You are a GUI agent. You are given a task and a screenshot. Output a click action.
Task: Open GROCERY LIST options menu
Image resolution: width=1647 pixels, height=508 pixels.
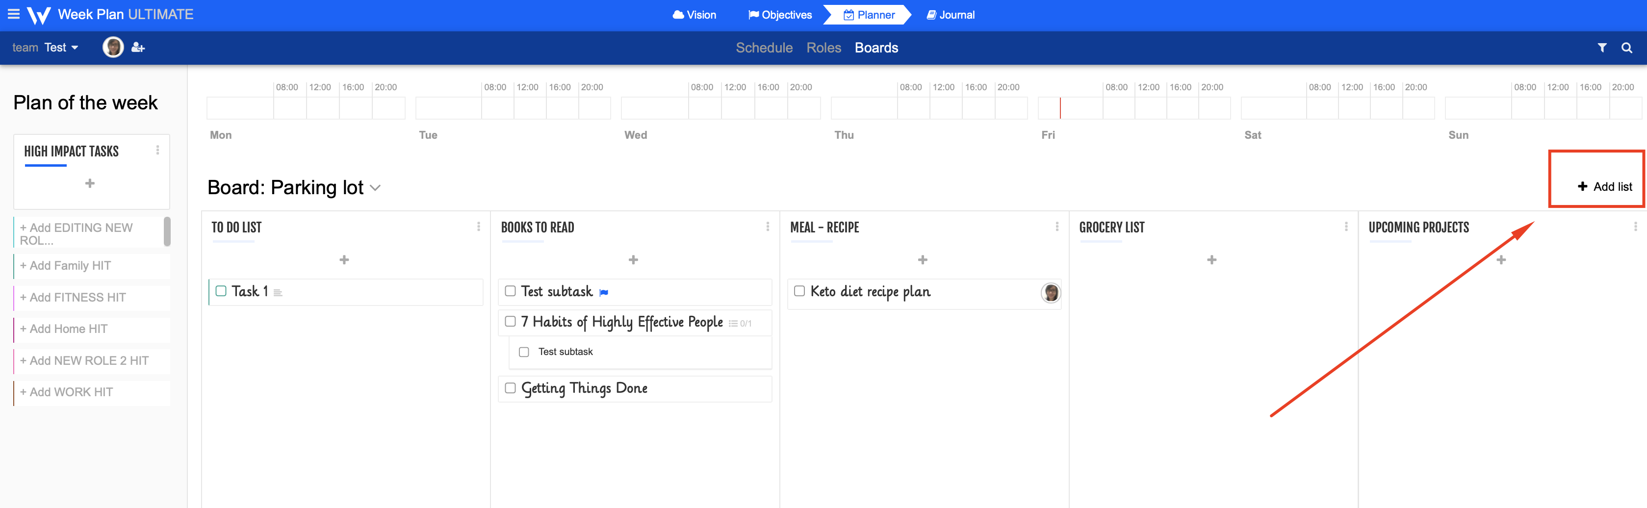tap(1346, 227)
